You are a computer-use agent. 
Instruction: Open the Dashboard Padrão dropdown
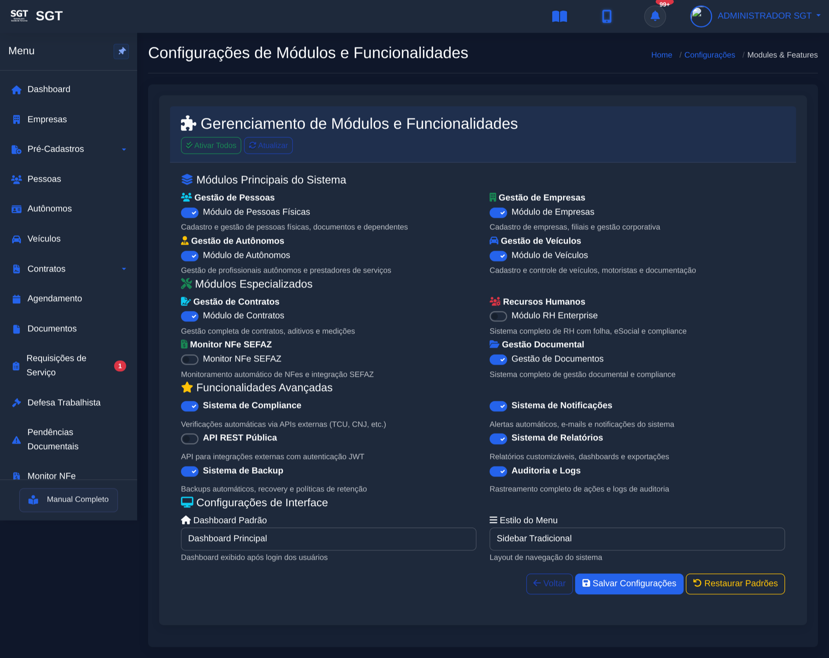[328, 539]
